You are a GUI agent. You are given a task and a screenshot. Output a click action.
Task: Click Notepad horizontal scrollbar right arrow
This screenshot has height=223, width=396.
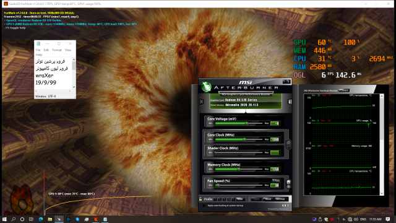[70, 91]
